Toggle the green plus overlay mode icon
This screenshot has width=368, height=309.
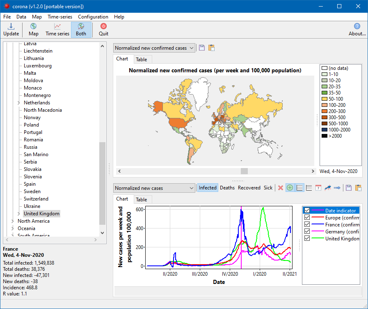tap(290, 188)
